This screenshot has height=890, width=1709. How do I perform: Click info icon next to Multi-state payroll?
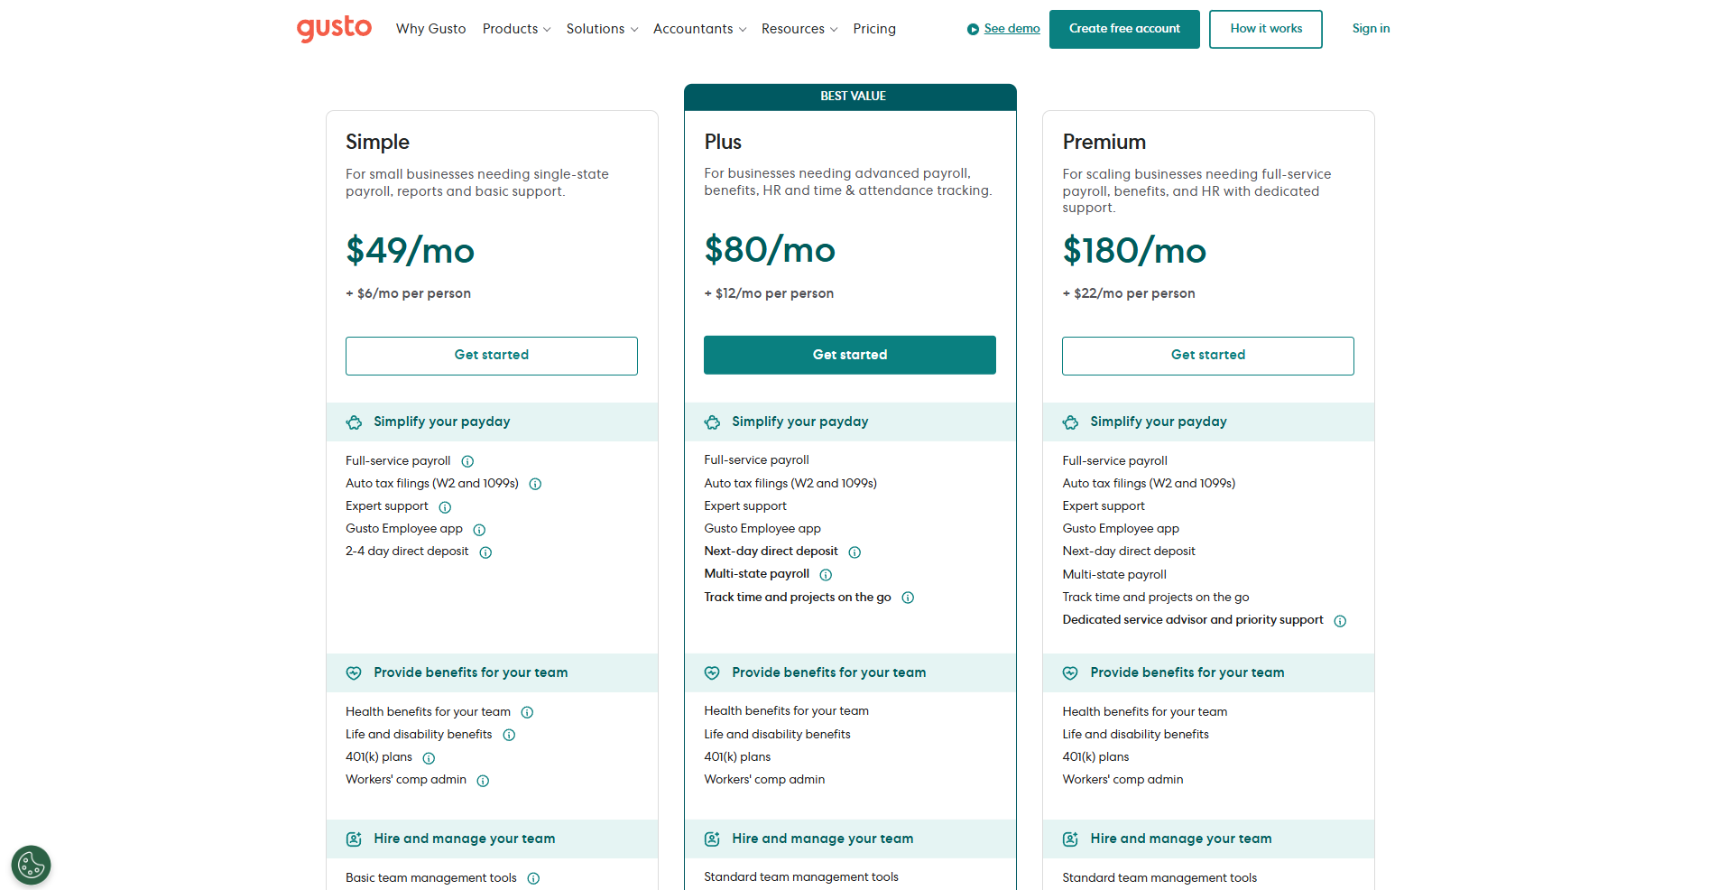(x=826, y=574)
